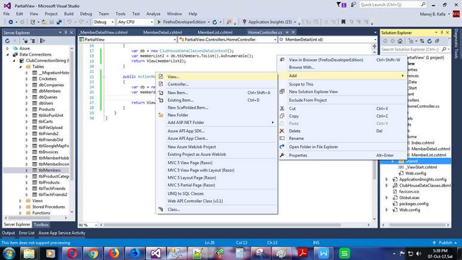Expand the Web.config node in Solution Explorer
462x260 pixels.
tap(387, 210)
